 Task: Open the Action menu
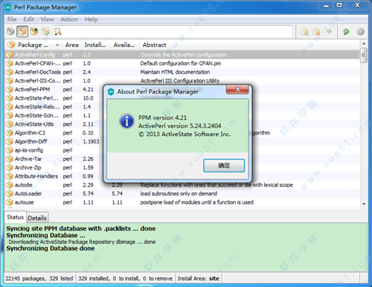pyautogui.click(x=69, y=19)
